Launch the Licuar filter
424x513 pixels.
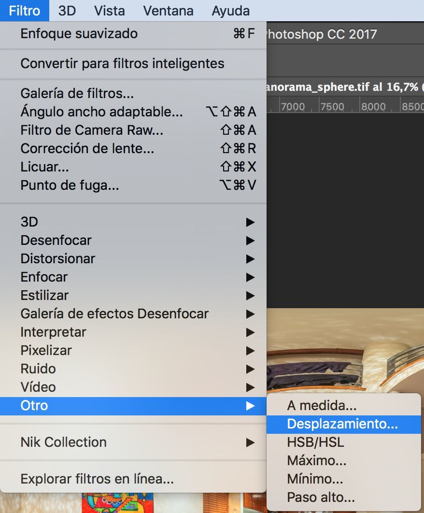[133, 167]
